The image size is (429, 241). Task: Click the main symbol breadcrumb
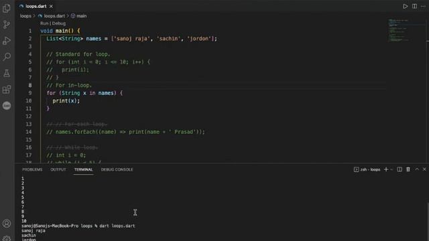[79, 16]
